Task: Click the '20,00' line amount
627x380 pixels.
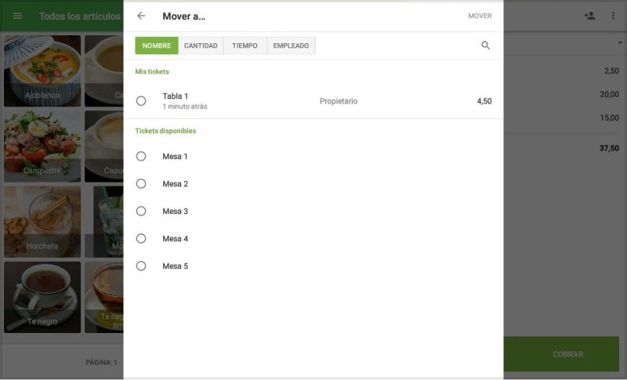Action: [610, 94]
